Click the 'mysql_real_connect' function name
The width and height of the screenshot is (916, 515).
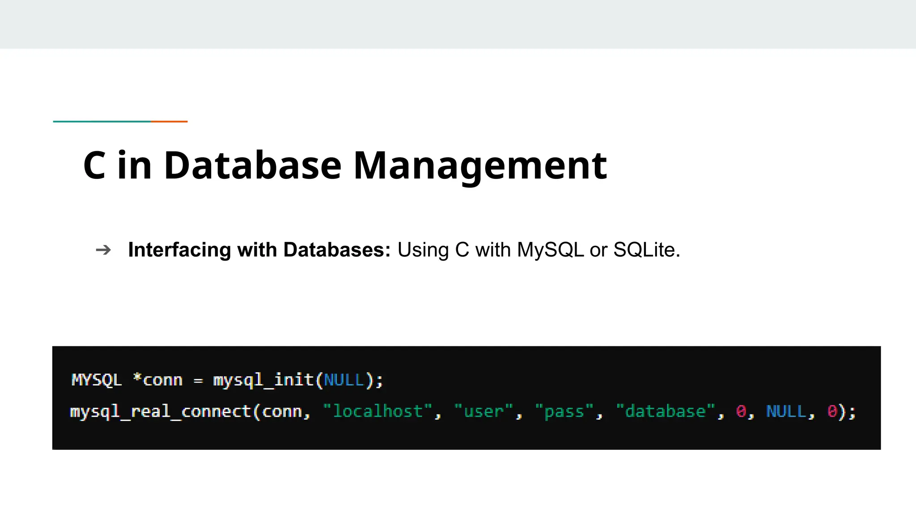pos(161,412)
